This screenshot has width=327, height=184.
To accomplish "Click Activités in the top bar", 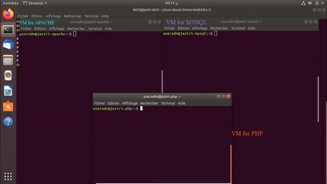I will pyautogui.click(x=11, y=3).
